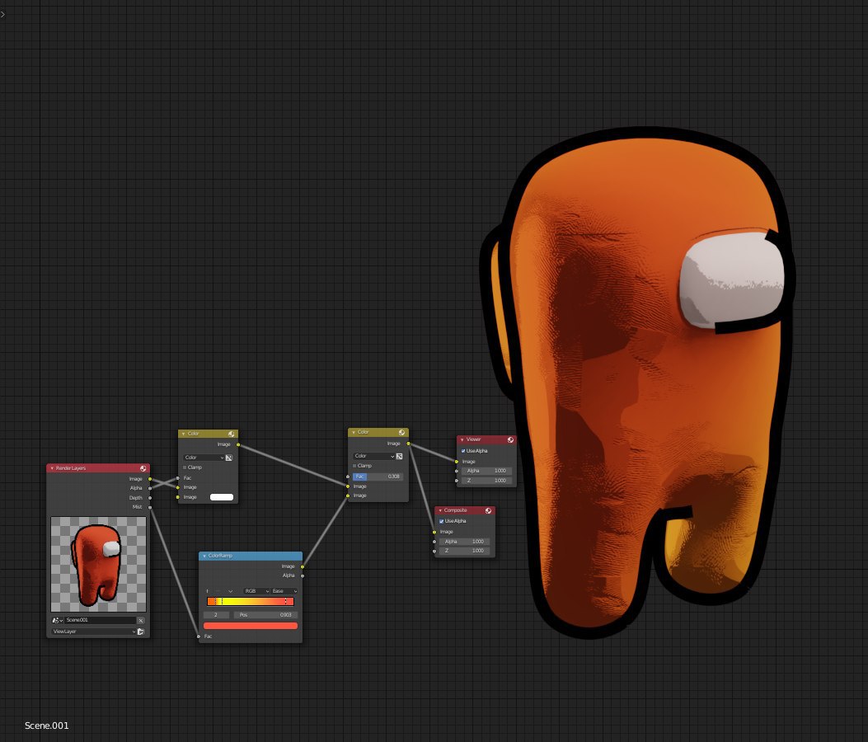The height and width of the screenshot is (742, 868).
Task: Click the Alpha output socket on Render Layers
Action: tap(150, 488)
